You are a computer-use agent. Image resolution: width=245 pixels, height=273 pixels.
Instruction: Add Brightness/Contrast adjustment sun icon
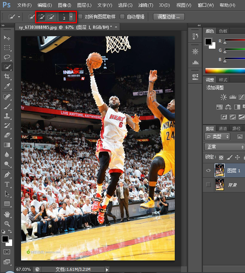[x=223, y=97]
